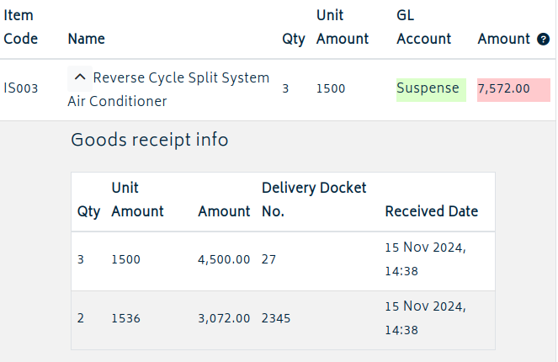Click the Amount help question-mark icon
This screenshot has width=558, height=362.
coord(543,40)
